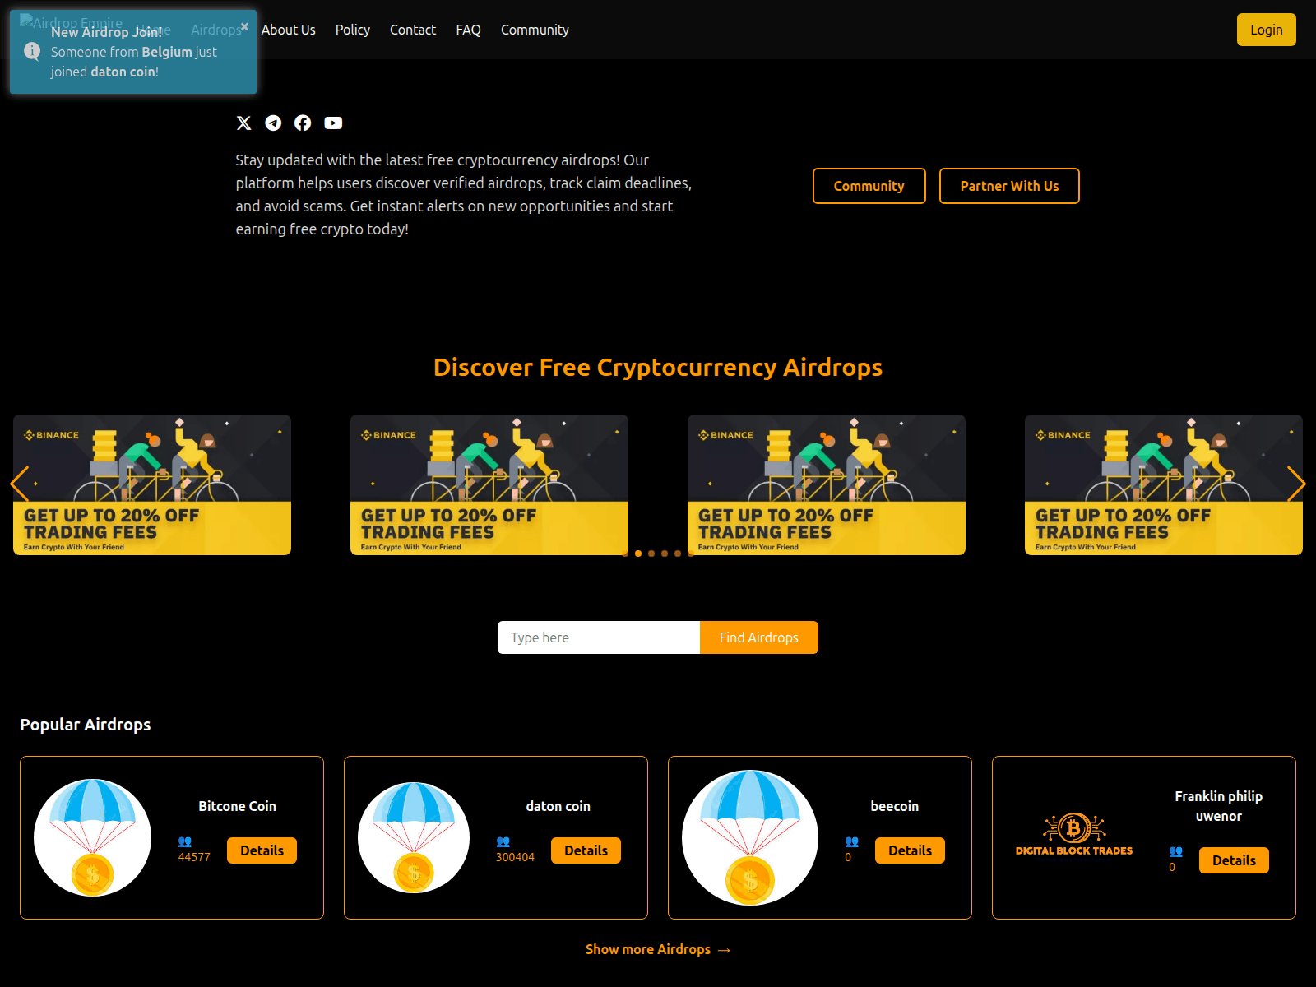Open Details for Bitcone Coin
Viewport: 1316px width, 987px height.
(262, 850)
